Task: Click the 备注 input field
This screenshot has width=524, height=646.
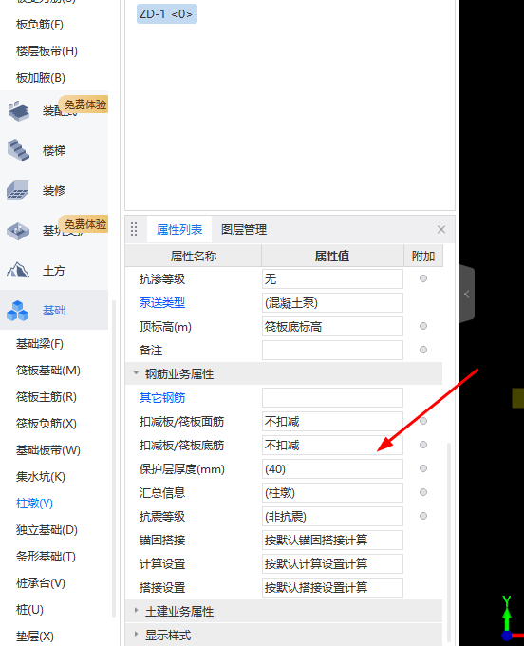Action: coord(332,351)
